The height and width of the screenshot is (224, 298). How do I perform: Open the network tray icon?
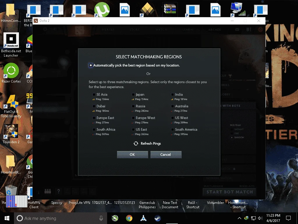tap(253, 218)
